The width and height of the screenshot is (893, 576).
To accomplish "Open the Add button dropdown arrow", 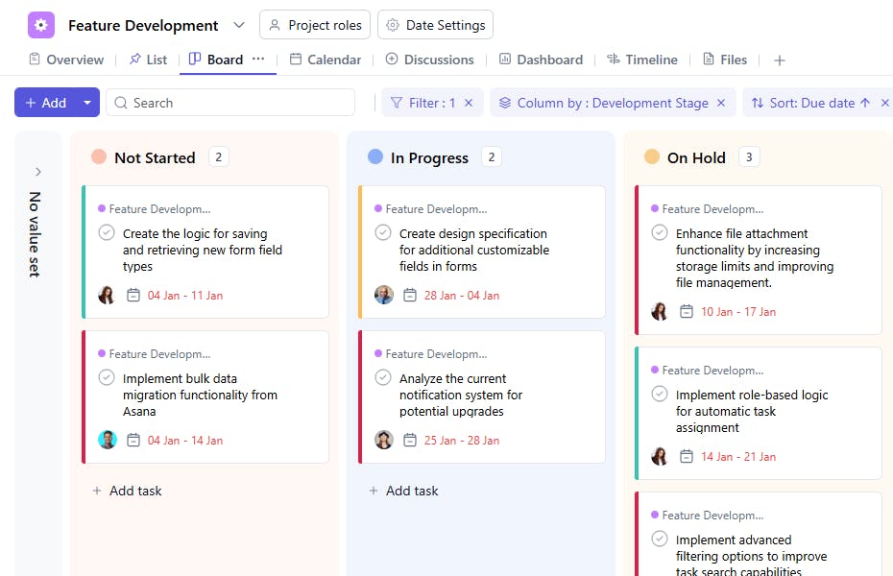I will [x=87, y=103].
